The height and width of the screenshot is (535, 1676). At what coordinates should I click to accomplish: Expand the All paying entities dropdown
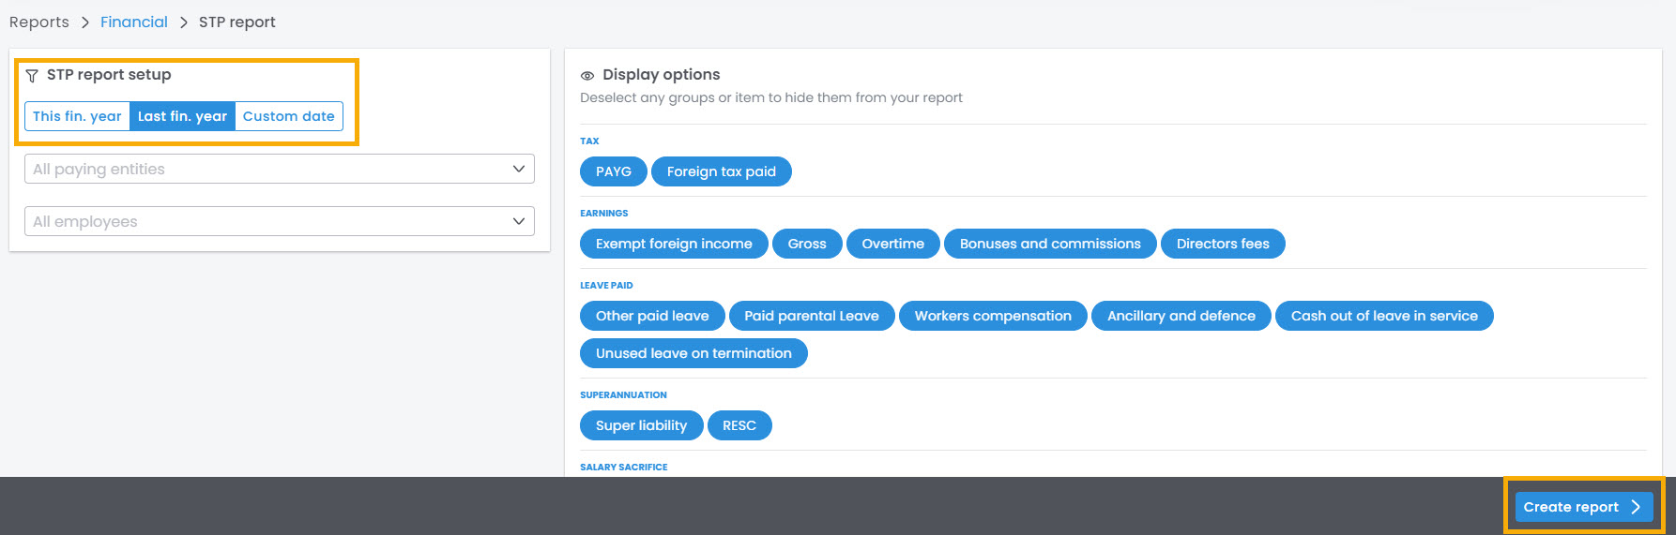click(279, 169)
